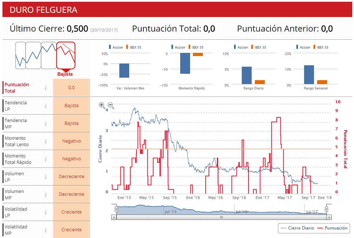Toggle IBEX 35 series in Var. Volumen Mes legend
This screenshot has height=238, width=354.
[134, 47]
